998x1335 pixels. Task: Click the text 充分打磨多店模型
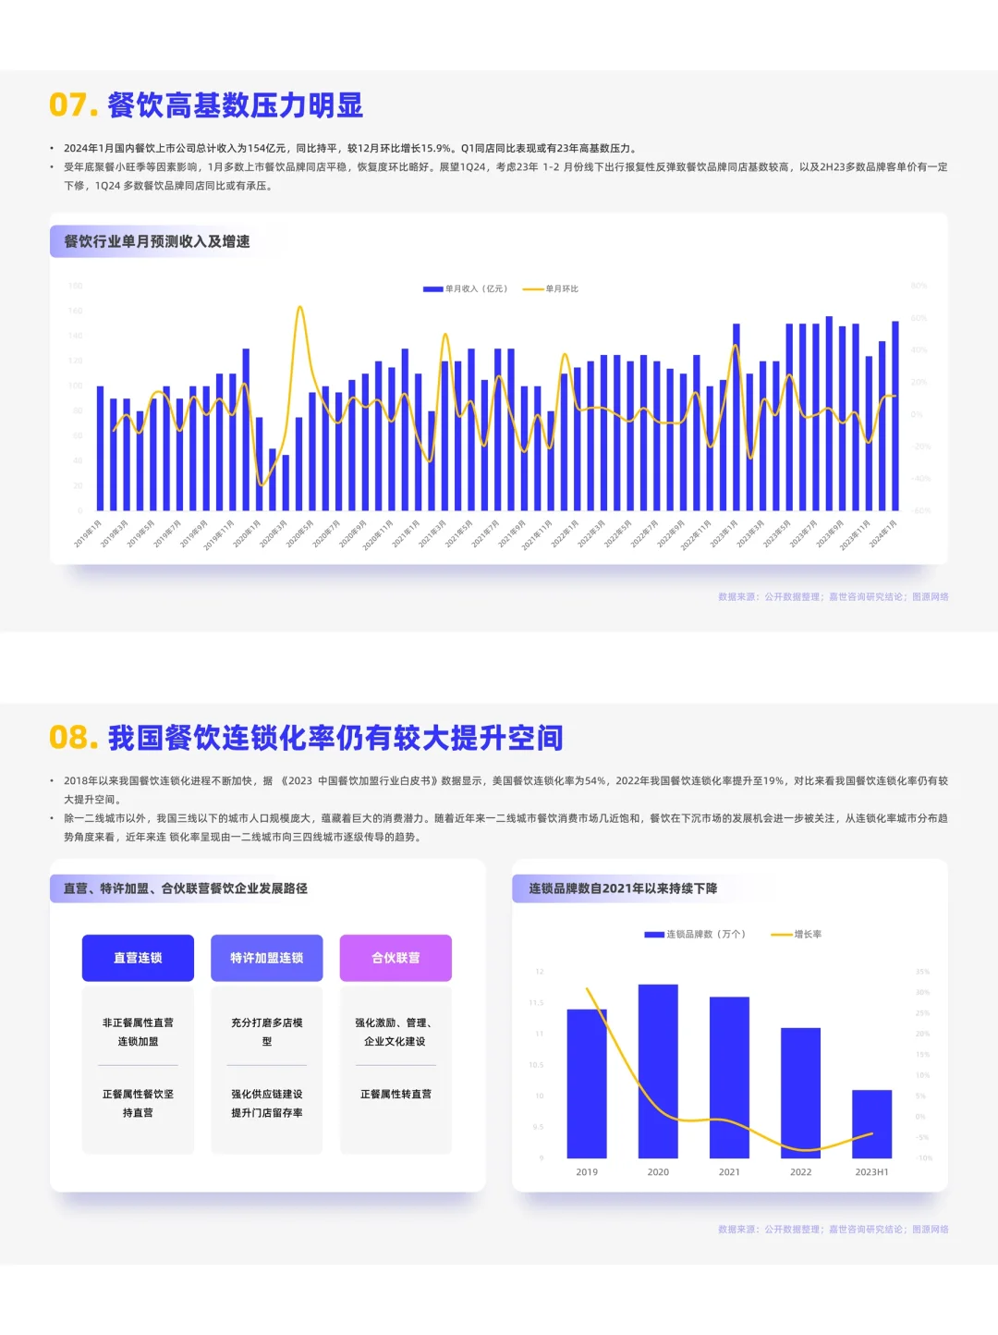coord(267,1032)
